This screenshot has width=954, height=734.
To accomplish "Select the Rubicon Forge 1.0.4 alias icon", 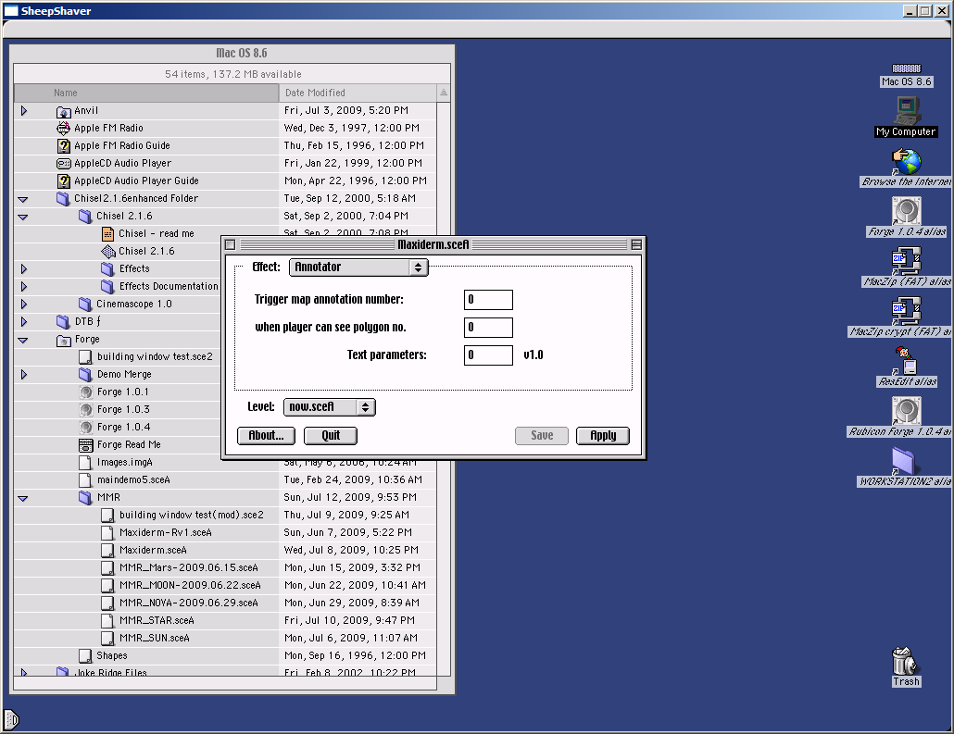I will [x=906, y=412].
